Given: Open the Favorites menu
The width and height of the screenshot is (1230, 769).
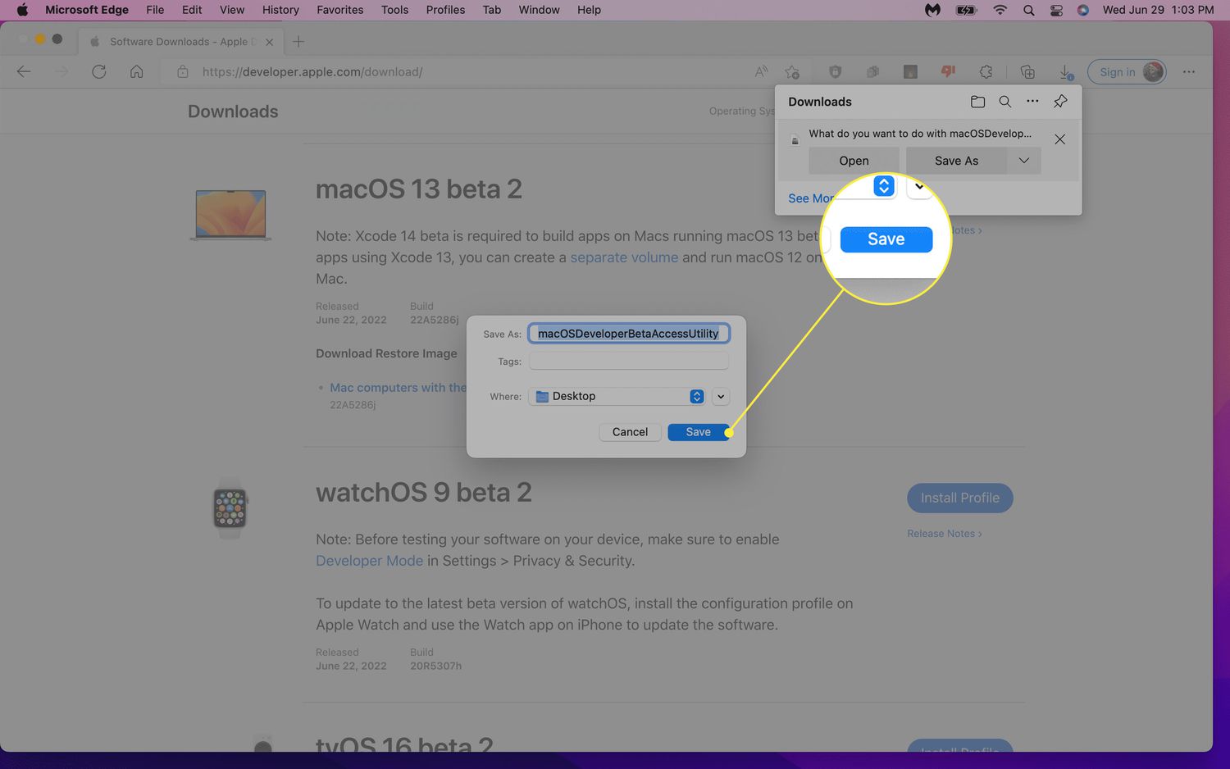Looking at the screenshot, I should tap(340, 10).
